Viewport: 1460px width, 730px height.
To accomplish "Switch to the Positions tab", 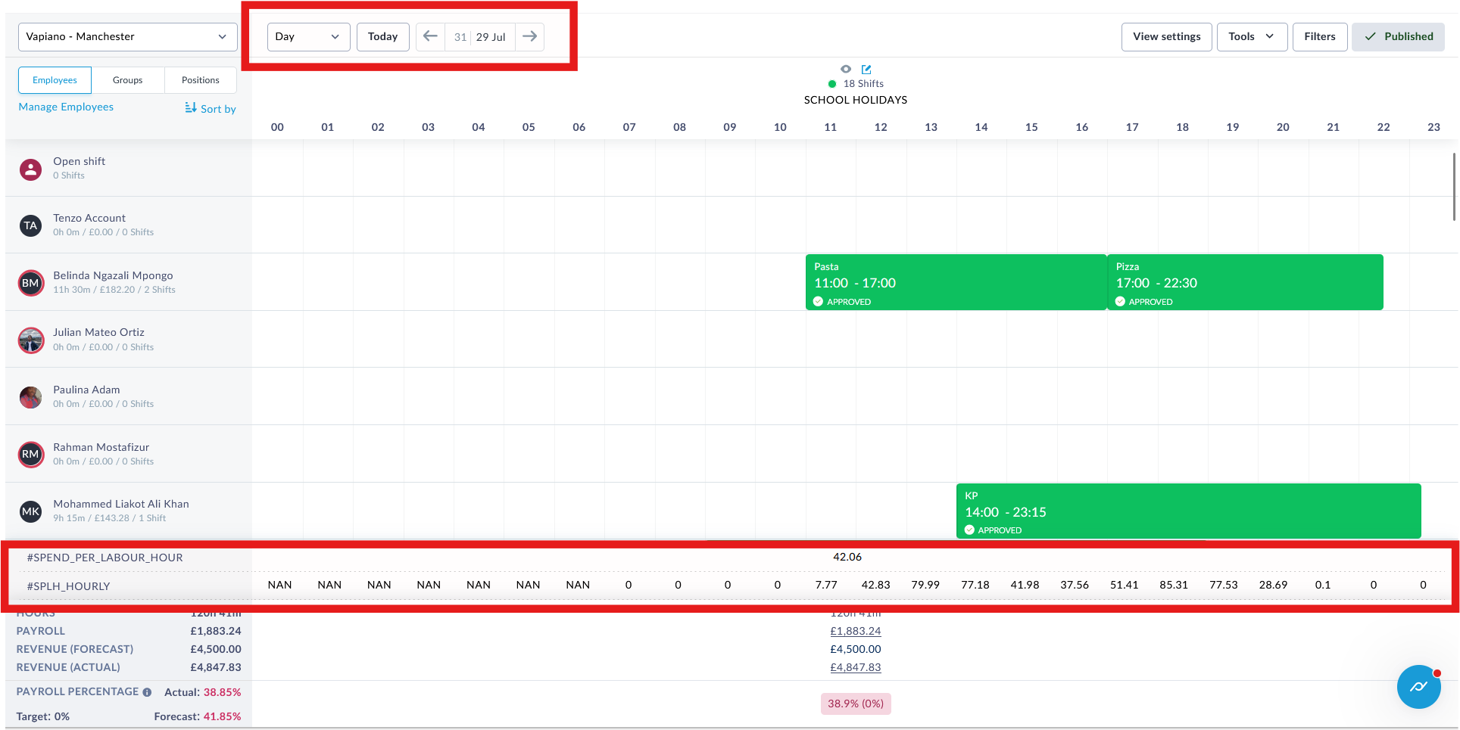I will (x=200, y=80).
